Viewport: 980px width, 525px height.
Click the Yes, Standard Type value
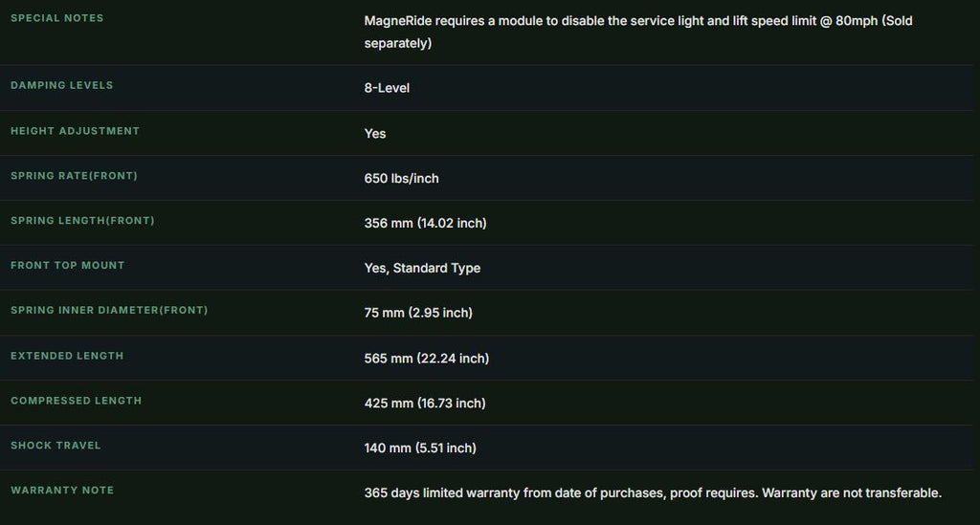(x=422, y=268)
